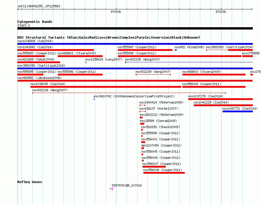Image resolution: width=261 pixels, height=205 pixels.
Task: Click nsv555999 (Cooper2011) red marker
Action: click(x=142, y=136)
